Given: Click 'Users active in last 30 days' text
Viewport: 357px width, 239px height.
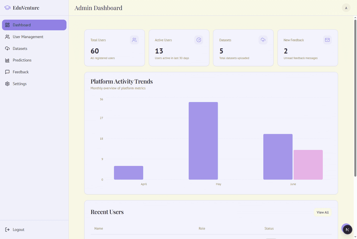Looking at the screenshot, I should click(x=172, y=58).
